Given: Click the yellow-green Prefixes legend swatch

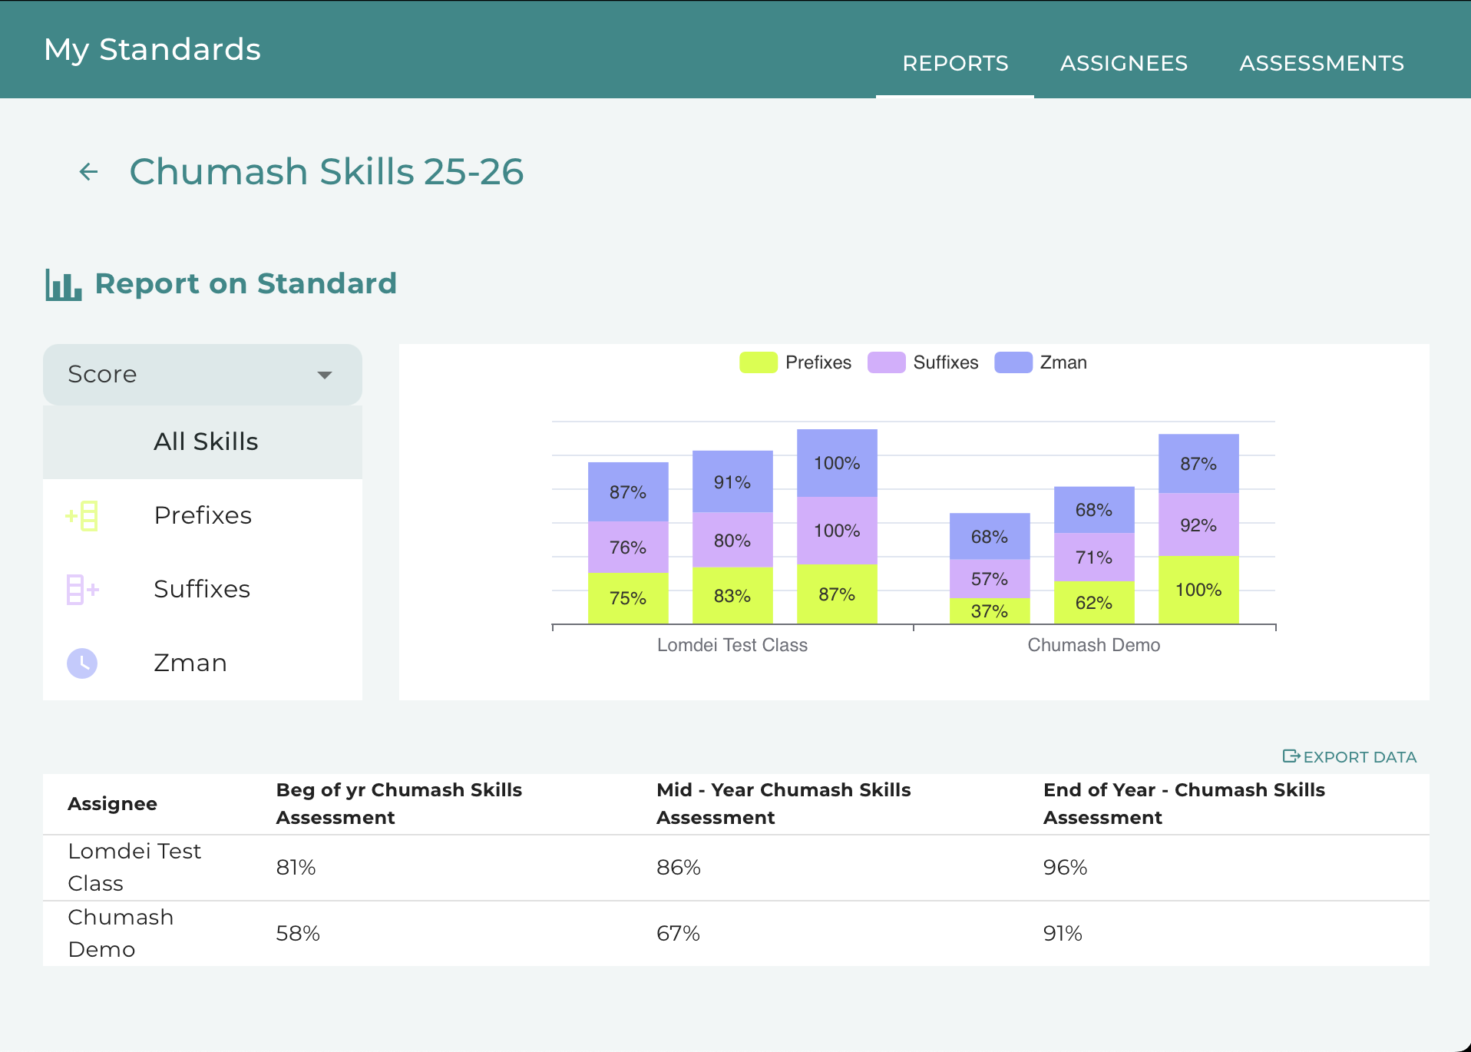Looking at the screenshot, I should 759,362.
